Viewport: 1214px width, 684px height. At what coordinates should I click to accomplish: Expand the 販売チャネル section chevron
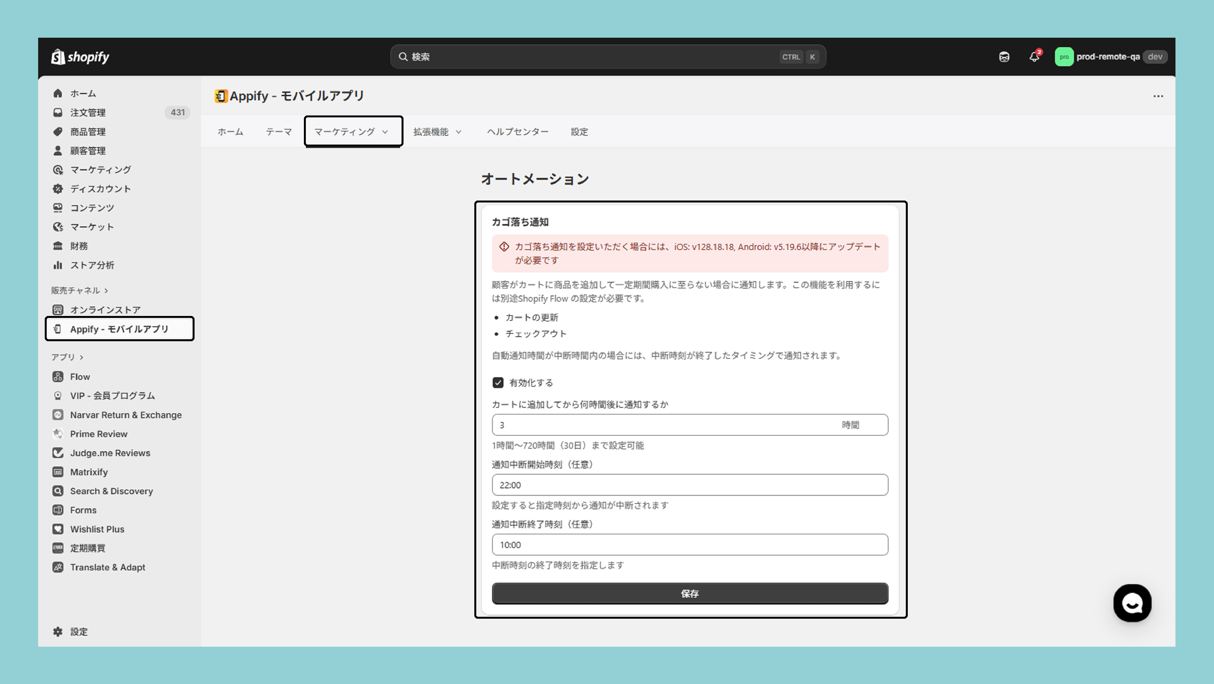[x=106, y=290]
